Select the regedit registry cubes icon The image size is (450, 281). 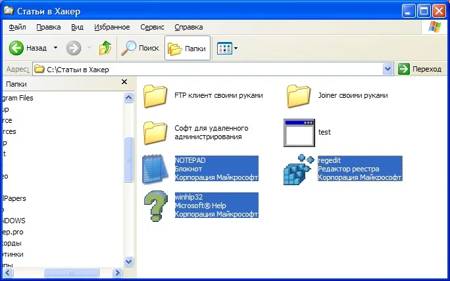[x=299, y=169]
